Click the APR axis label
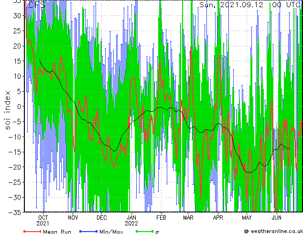303x234 pixels. coord(218,218)
